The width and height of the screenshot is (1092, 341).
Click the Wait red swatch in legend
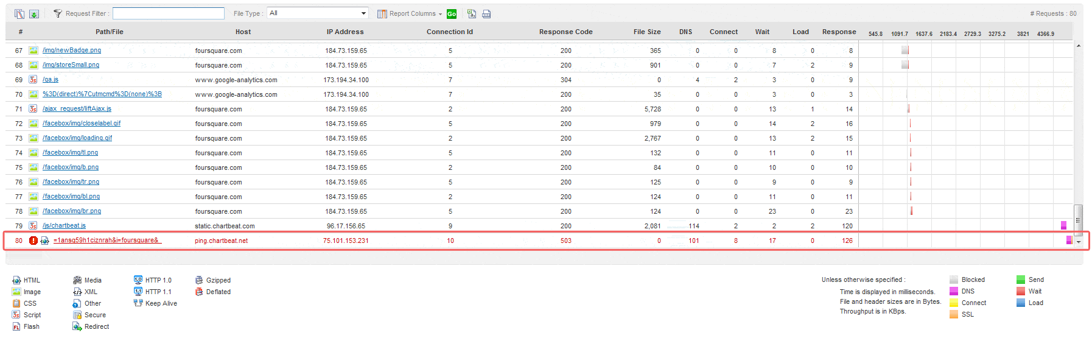click(1021, 291)
